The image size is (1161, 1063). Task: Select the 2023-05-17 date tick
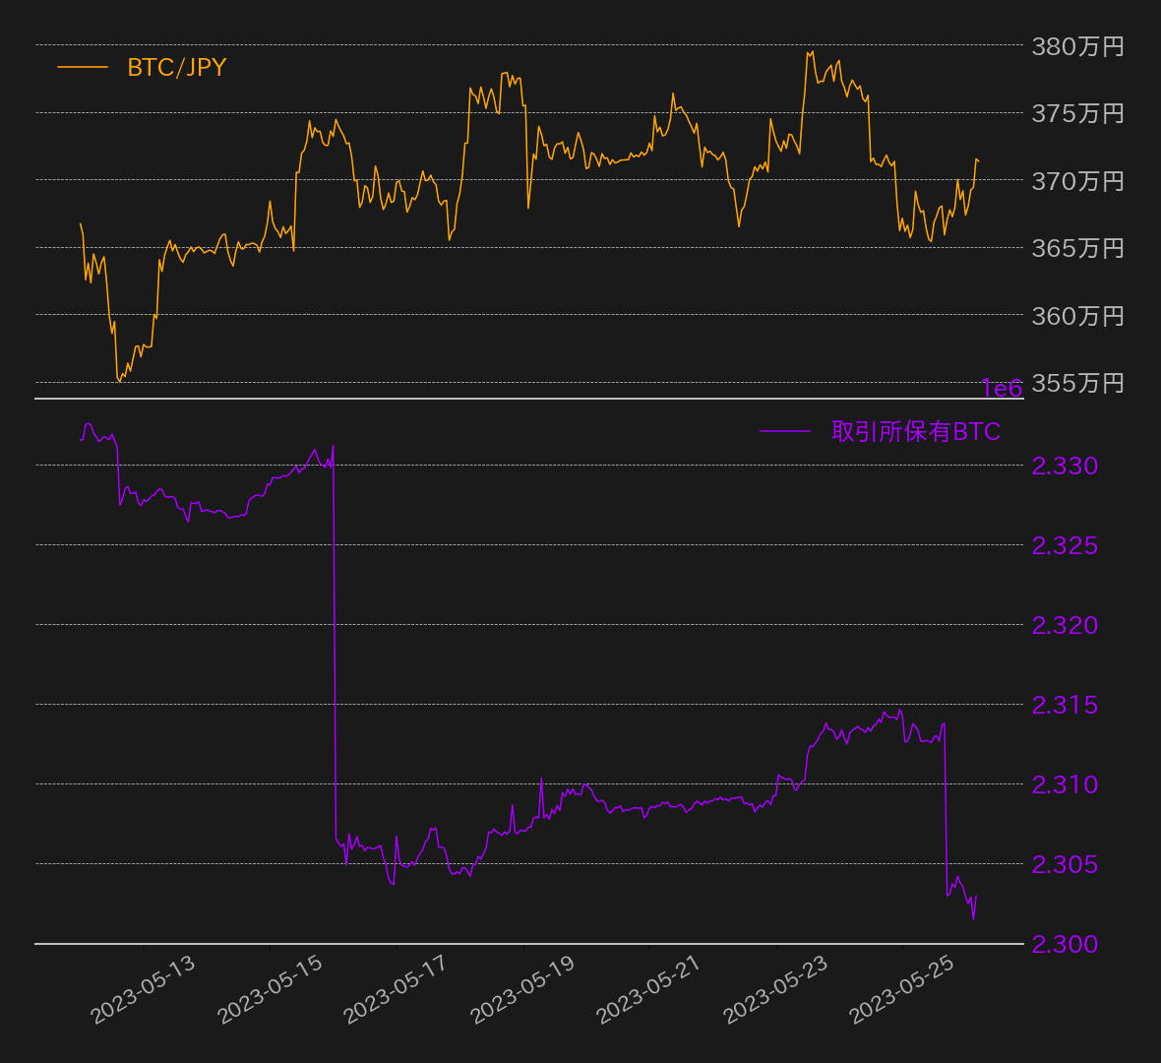[x=396, y=989]
